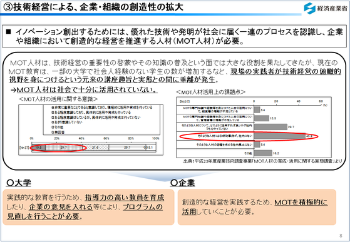Click the bar for 経営層の理解が不足している
Viewport: 350px width, 242px height.
pos(257,109)
